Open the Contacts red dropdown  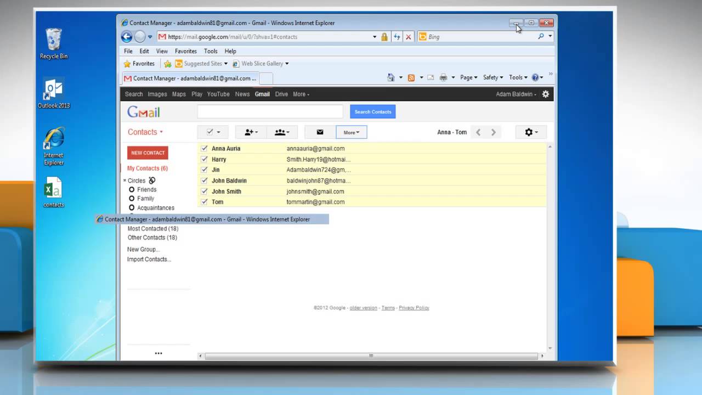pyautogui.click(x=145, y=132)
